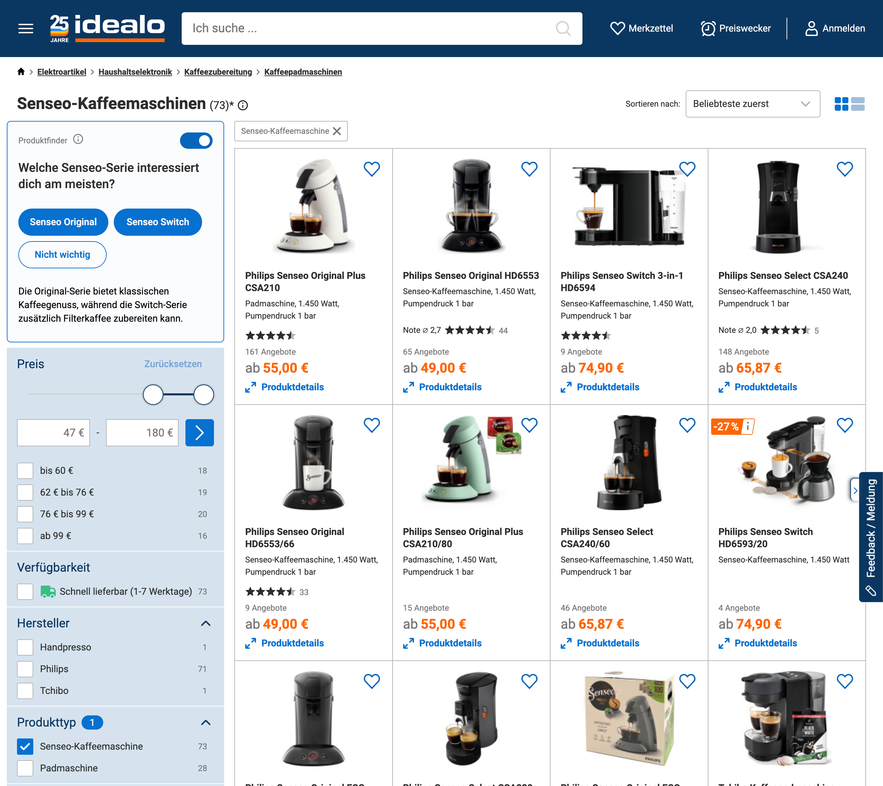Open the hamburger navigation menu
This screenshot has width=883, height=786.
point(25,28)
